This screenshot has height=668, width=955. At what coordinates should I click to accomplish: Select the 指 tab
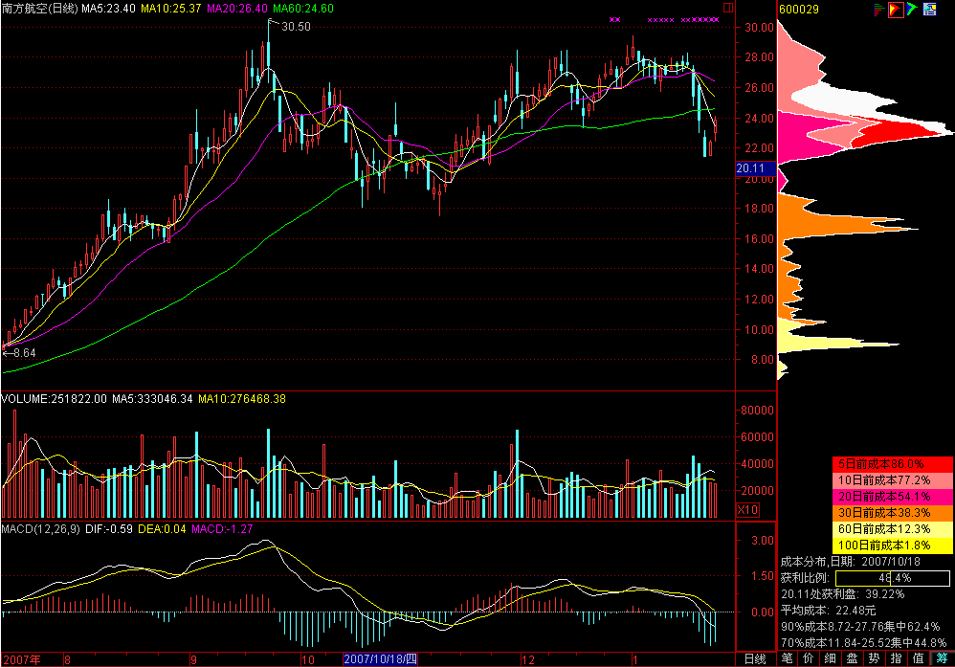pyautogui.click(x=896, y=658)
